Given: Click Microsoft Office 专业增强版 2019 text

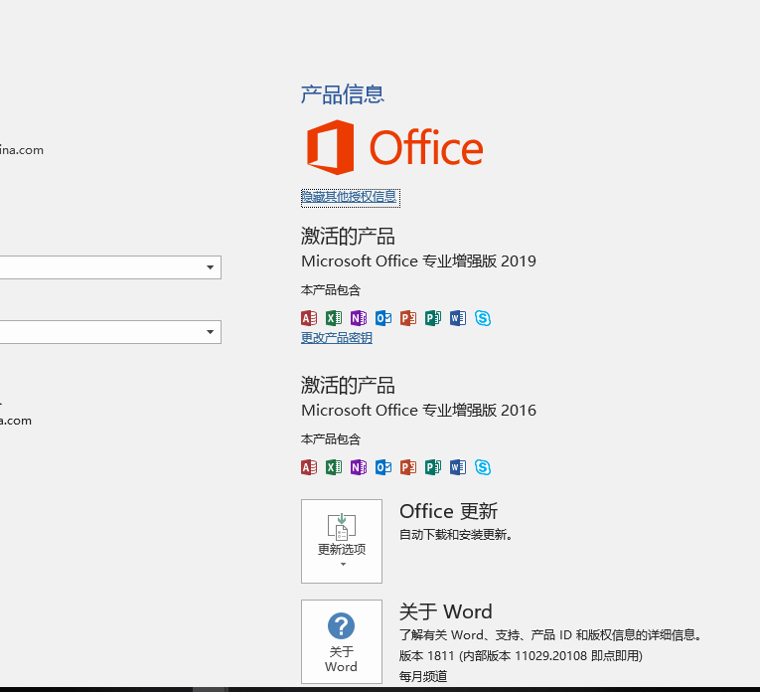Looking at the screenshot, I should [419, 261].
